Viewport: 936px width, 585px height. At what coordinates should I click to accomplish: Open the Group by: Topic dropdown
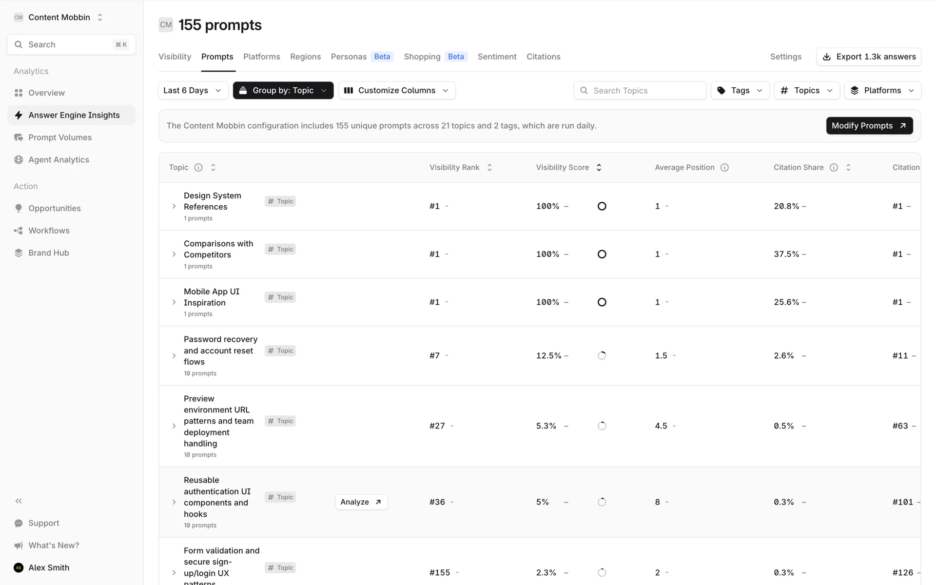click(x=283, y=91)
